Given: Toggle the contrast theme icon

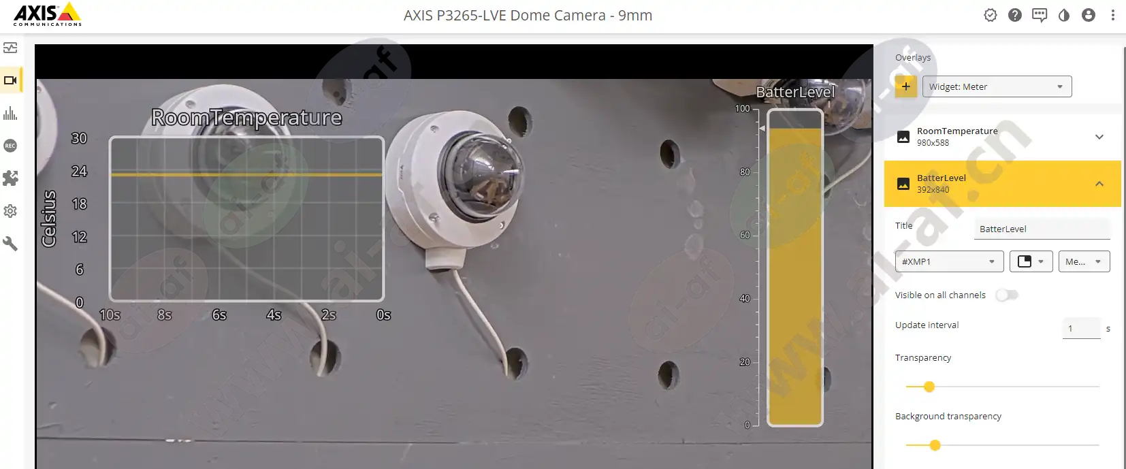Looking at the screenshot, I should 1064,15.
